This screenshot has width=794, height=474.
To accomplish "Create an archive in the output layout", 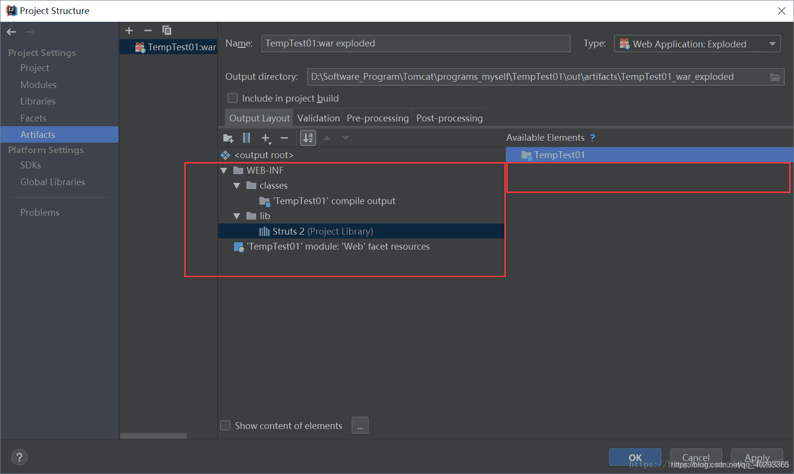I will 246,138.
